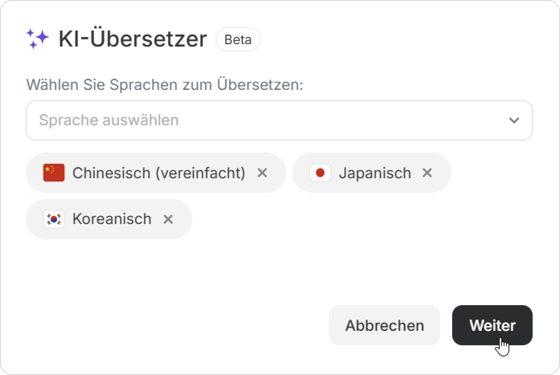Select the Koreanisch chip label
Viewport: 560px width, 375px height.
112,219
